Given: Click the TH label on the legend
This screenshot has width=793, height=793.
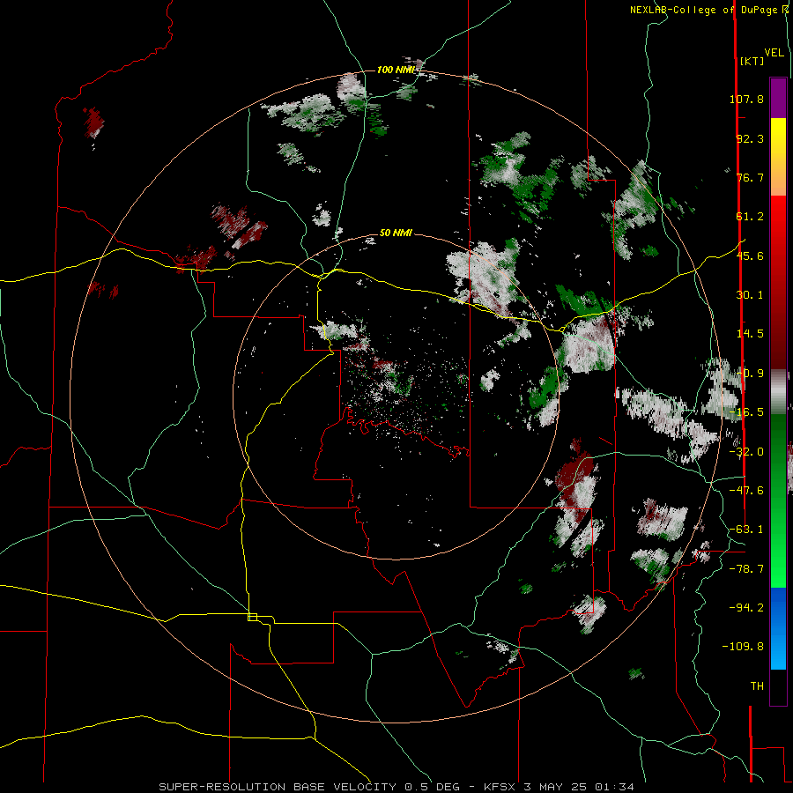Looking at the screenshot, I should point(757,686).
